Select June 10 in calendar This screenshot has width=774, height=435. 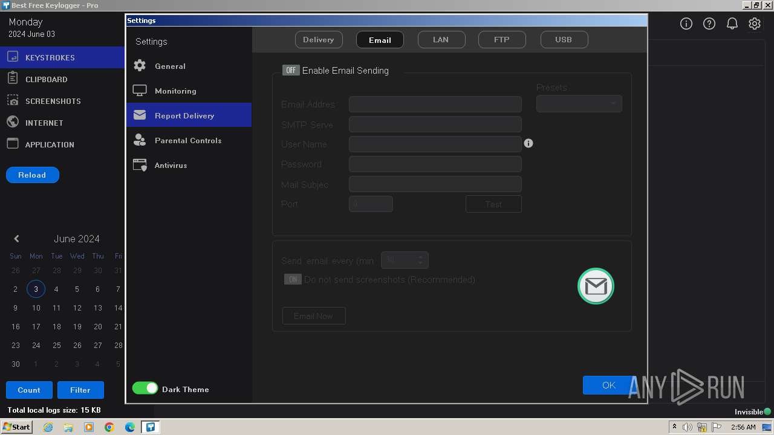click(x=36, y=308)
